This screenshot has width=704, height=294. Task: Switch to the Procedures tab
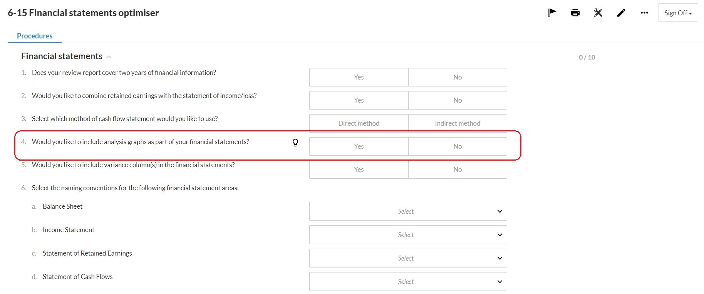35,36
